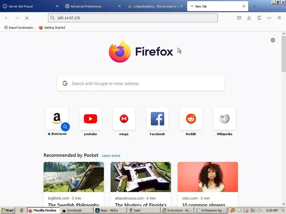Open the Downloads panel icon
The height and width of the screenshot is (214, 286).
pyautogui.click(x=249, y=18)
